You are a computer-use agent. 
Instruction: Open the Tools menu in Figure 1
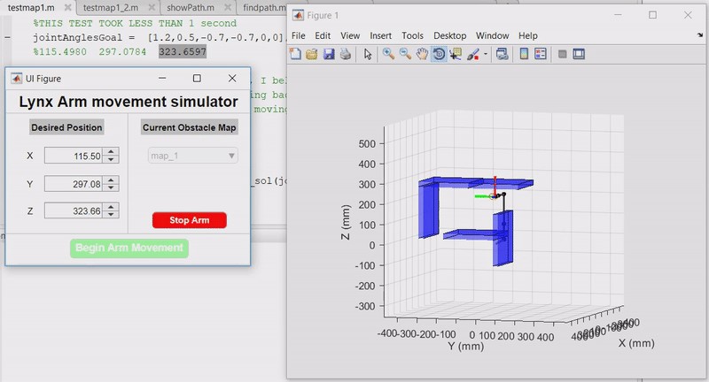(x=412, y=35)
